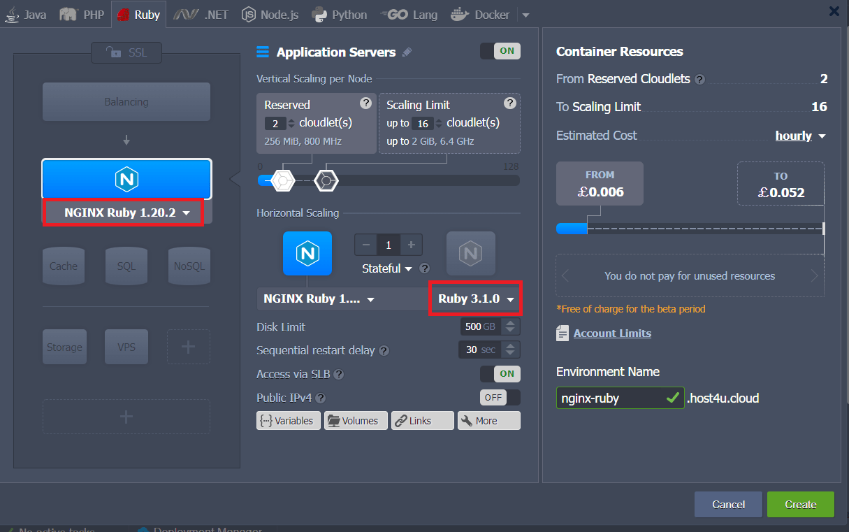Screen dimensions: 849x532
Task: Click the Reserved cloudlets help icon
Action: coord(365,103)
